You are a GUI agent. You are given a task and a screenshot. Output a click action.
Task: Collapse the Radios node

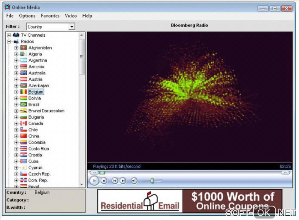pyautogui.click(x=9, y=41)
